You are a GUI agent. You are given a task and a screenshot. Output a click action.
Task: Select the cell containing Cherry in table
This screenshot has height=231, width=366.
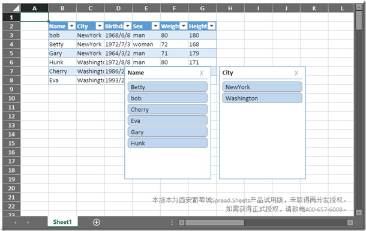(x=62, y=71)
